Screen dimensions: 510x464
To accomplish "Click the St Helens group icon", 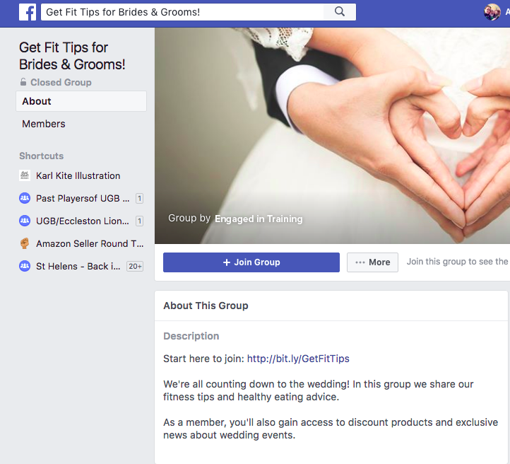I will [25, 266].
